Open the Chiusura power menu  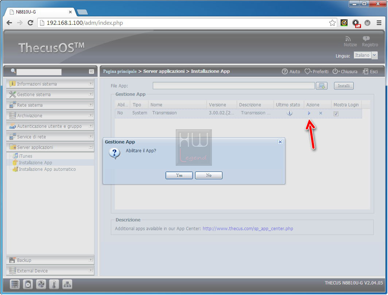coord(336,71)
